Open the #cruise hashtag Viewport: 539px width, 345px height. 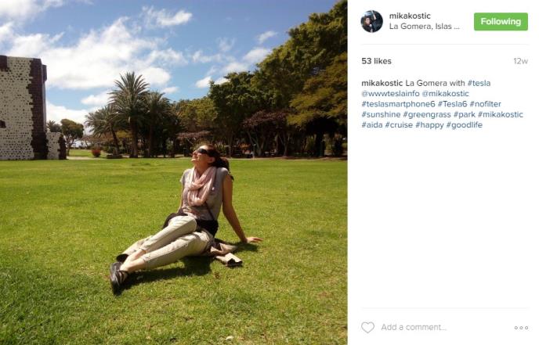point(399,125)
